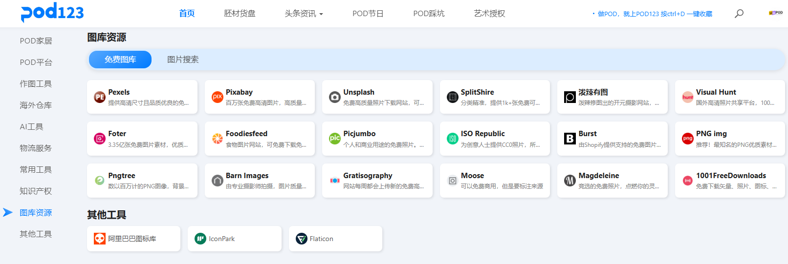Viewport: 788px width, 264px height.
Task: Click the user avatar in header
Action: click(x=775, y=13)
